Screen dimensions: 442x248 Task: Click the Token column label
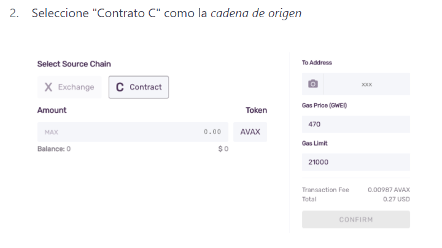[x=256, y=110]
